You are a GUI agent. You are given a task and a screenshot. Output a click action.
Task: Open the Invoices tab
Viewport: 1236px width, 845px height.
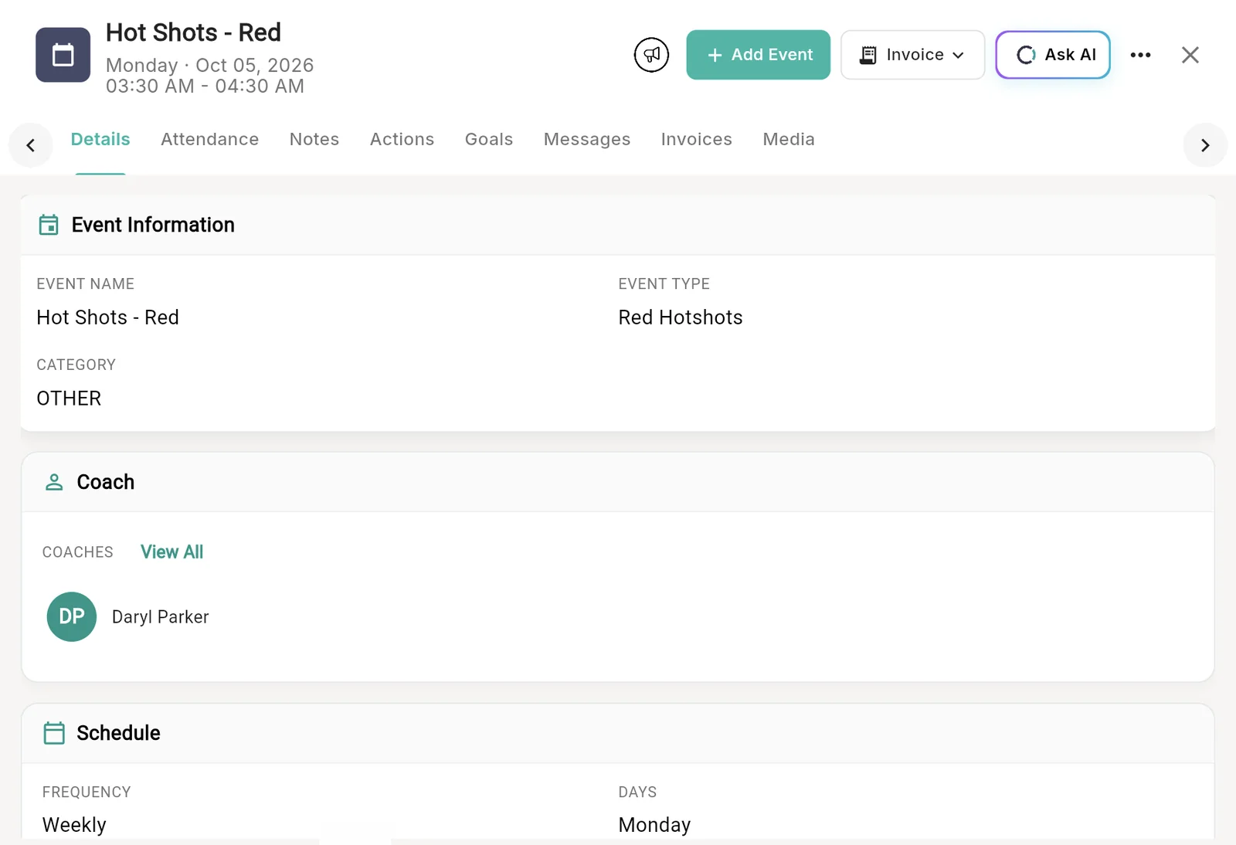click(x=696, y=139)
